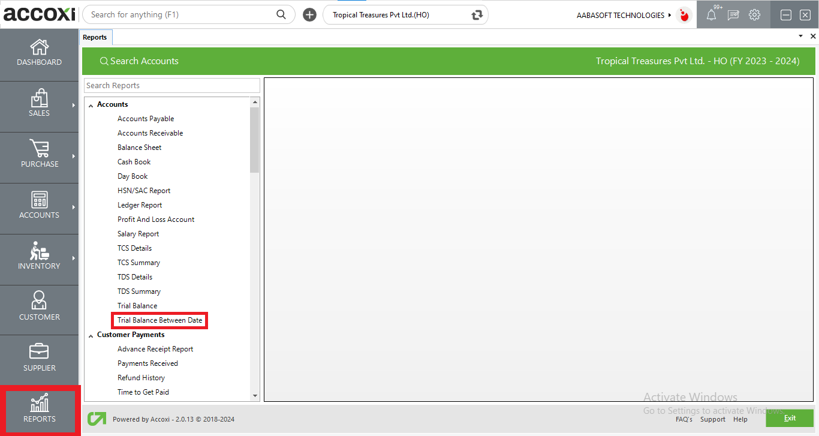819x436 pixels.
Task: Click the Search Reports input field
Action: [x=171, y=86]
